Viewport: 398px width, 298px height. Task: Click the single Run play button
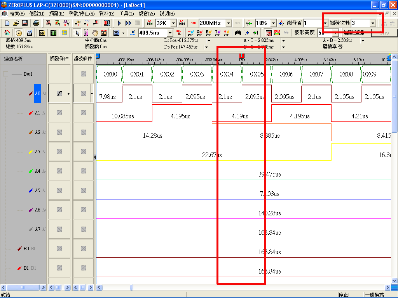point(119,23)
